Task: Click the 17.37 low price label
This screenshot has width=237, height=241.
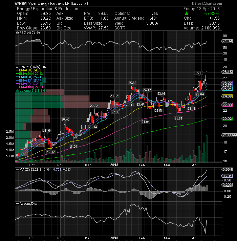Action: point(51,152)
